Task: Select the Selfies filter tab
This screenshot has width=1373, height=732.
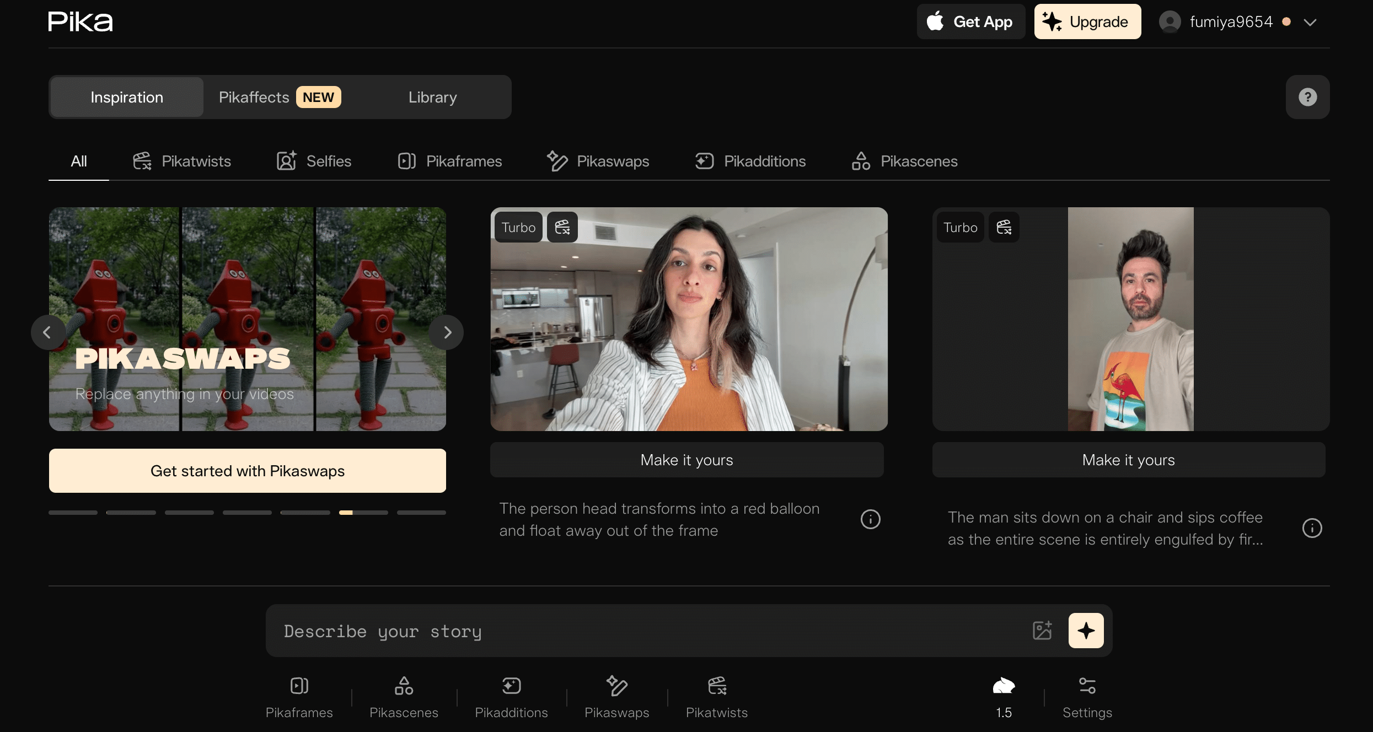Action: pyautogui.click(x=314, y=161)
